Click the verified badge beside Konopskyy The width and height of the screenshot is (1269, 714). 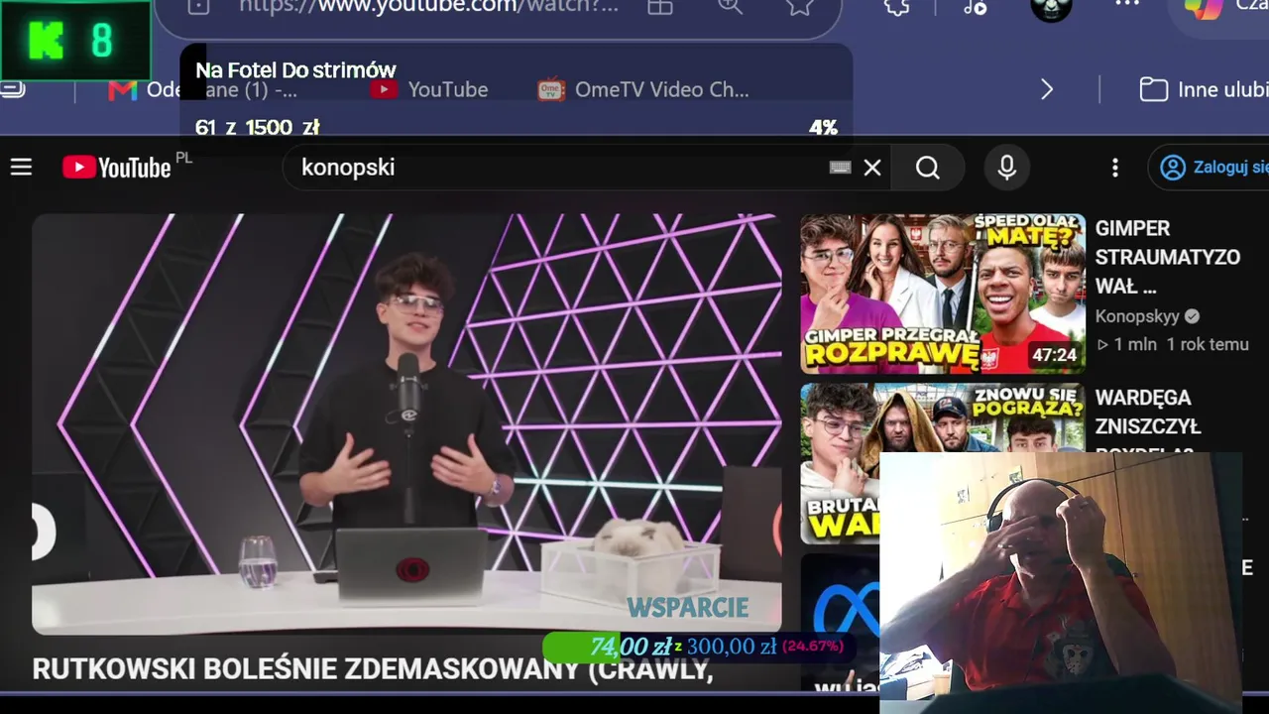click(1192, 316)
